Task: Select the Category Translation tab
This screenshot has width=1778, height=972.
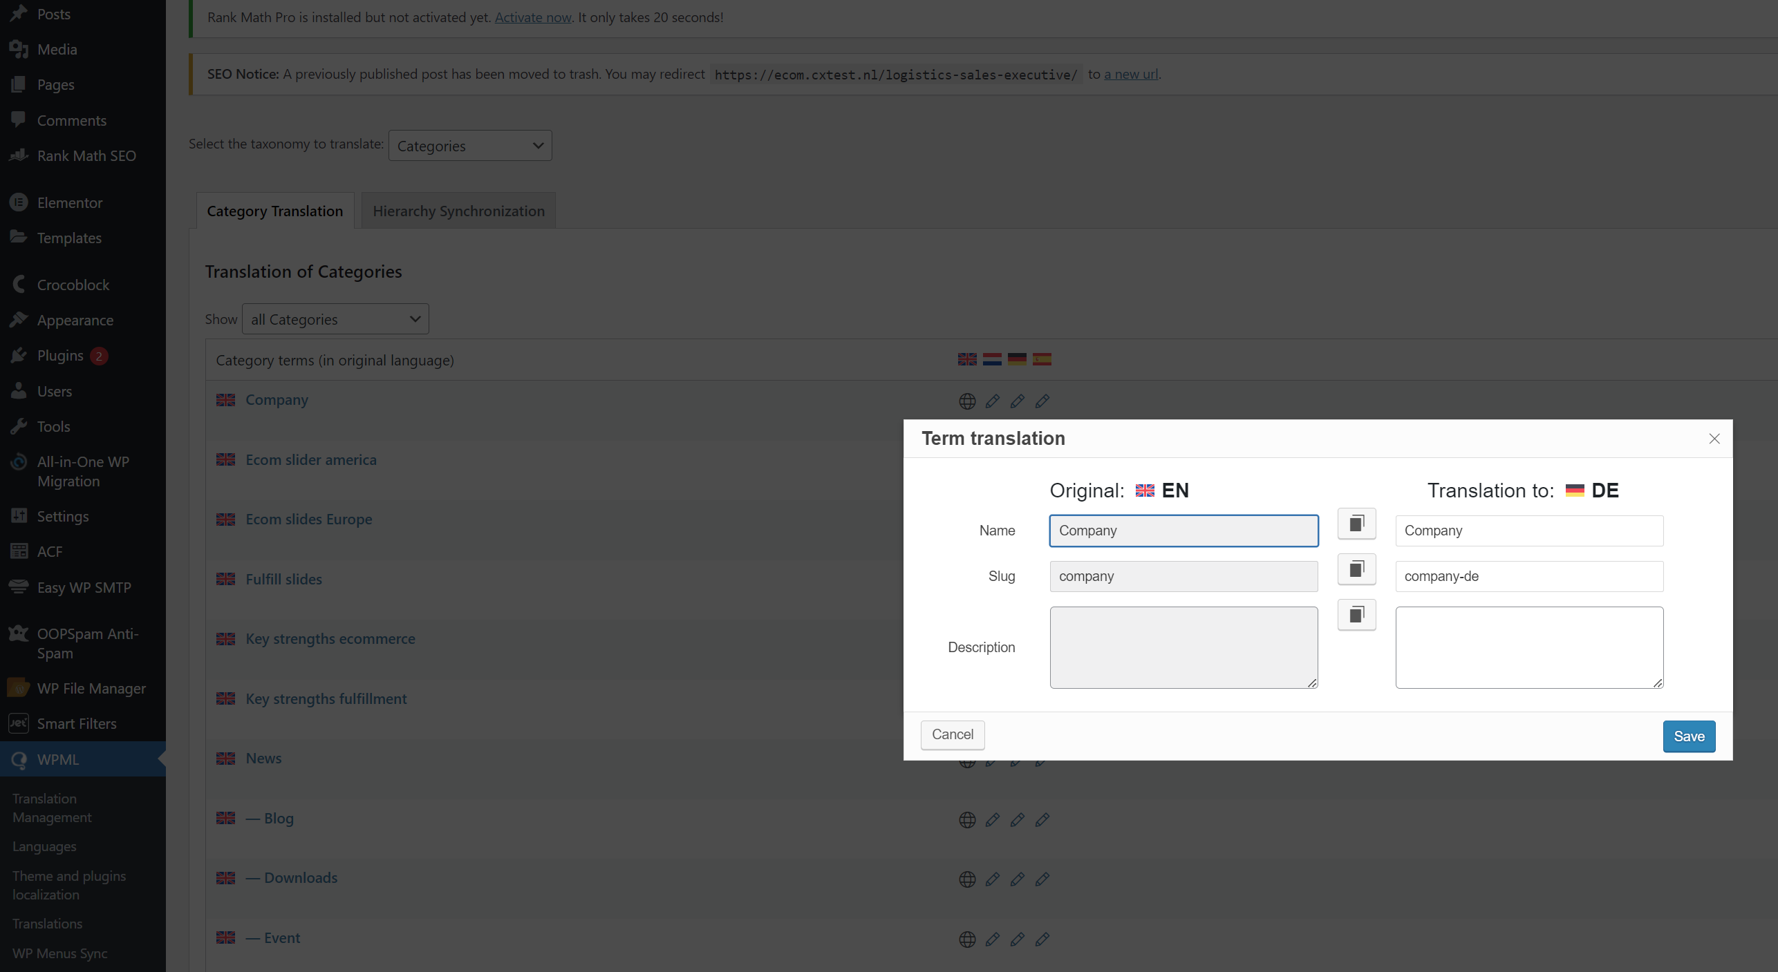Action: coord(274,211)
